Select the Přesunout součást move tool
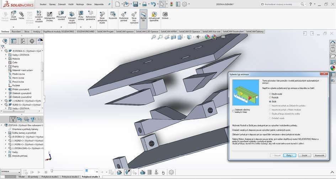Viewport: 336px width, 179px height. pos(61,15)
